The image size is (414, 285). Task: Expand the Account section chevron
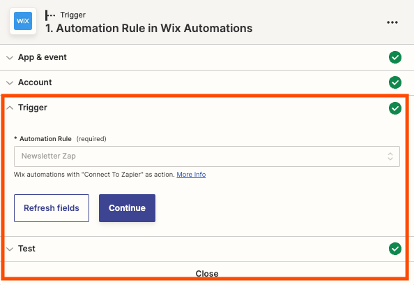click(x=10, y=83)
